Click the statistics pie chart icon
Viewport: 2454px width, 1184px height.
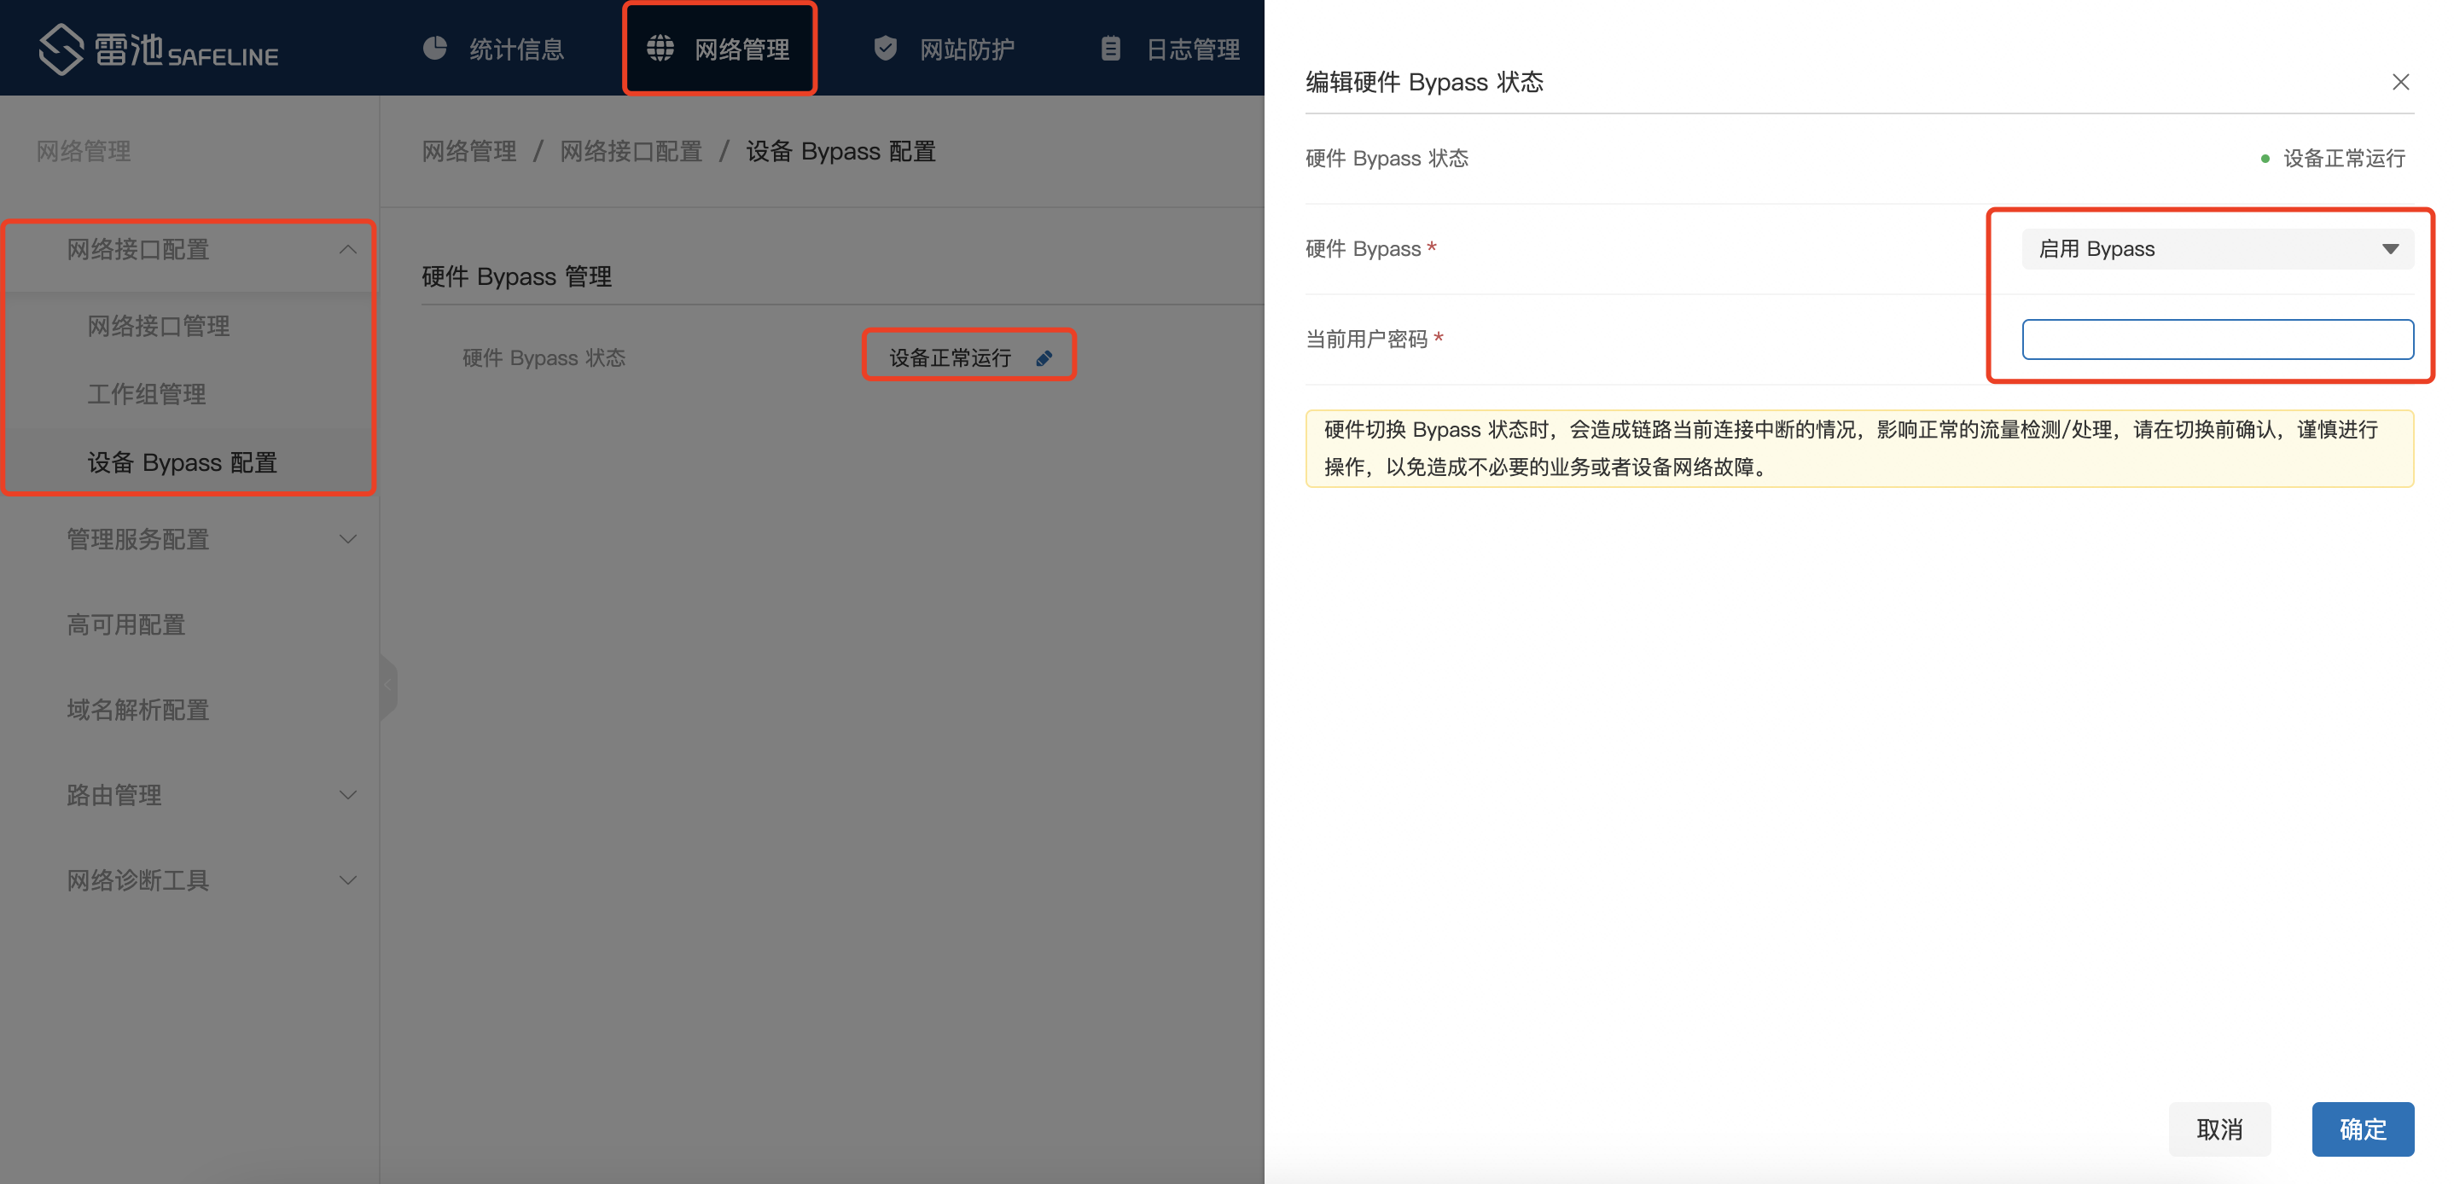click(435, 49)
